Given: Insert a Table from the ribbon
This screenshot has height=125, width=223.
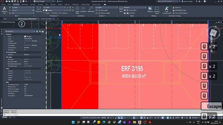Looking at the screenshot, I should point(121,9).
